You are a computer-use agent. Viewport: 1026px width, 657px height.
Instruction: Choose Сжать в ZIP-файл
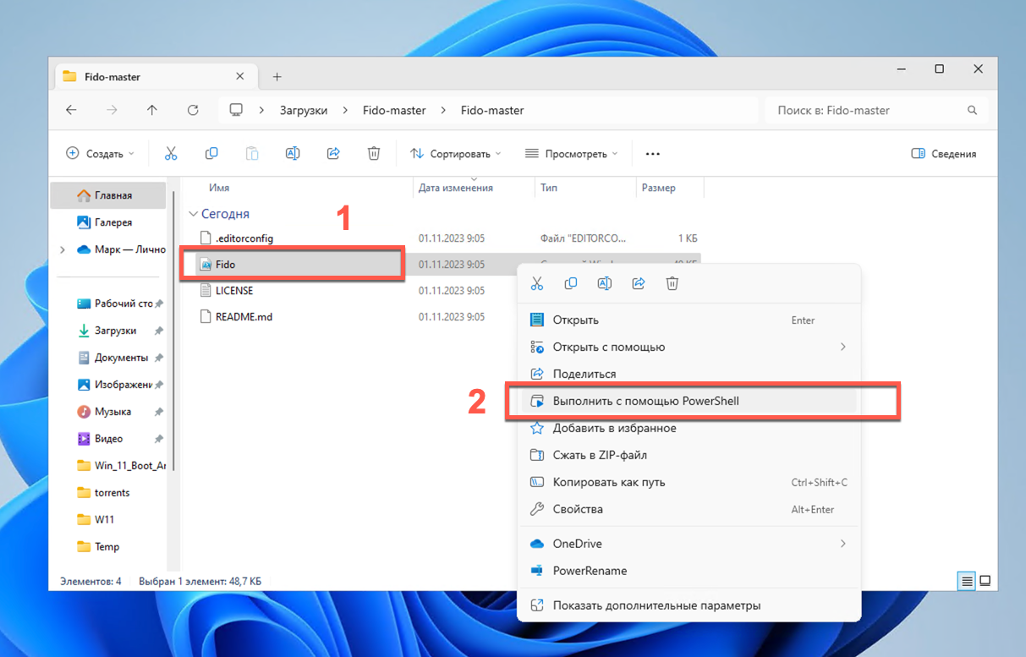tap(689, 455)
